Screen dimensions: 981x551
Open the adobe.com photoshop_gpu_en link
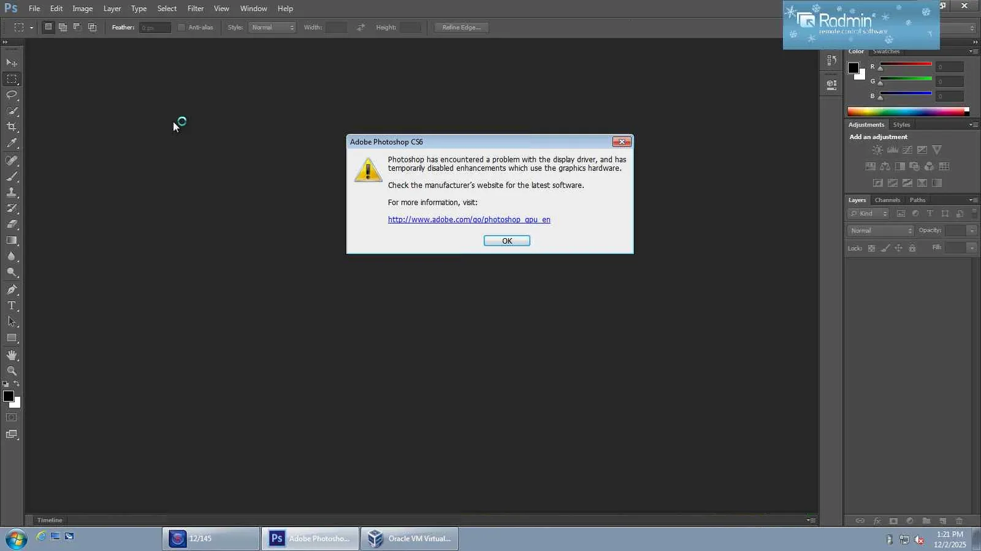click(469, 220)
